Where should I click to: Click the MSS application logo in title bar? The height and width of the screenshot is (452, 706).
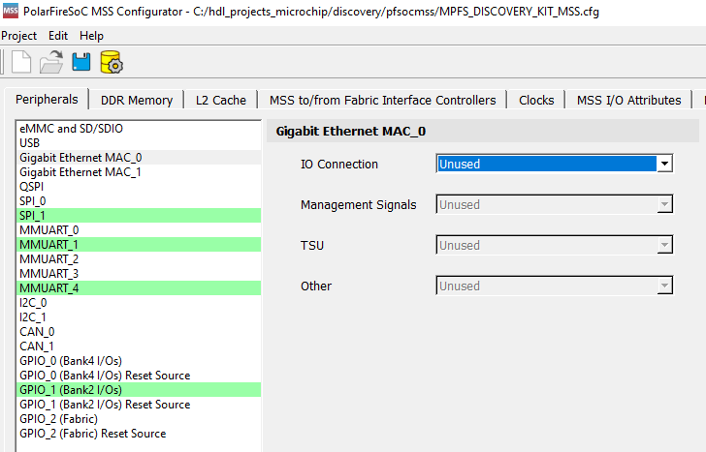[12, 11]
